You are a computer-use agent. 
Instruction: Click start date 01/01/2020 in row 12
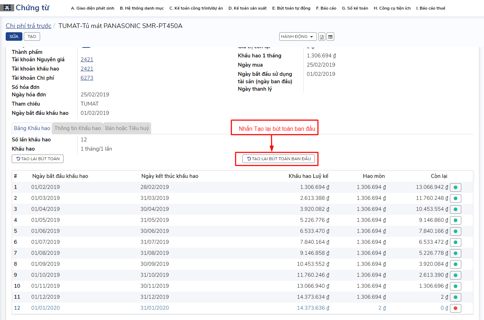pyautogui.click(x=45, y=308)
